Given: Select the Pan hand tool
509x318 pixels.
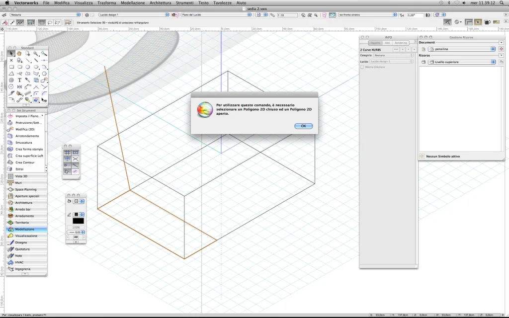Looking at the screenshot, I should click(19, 54).
